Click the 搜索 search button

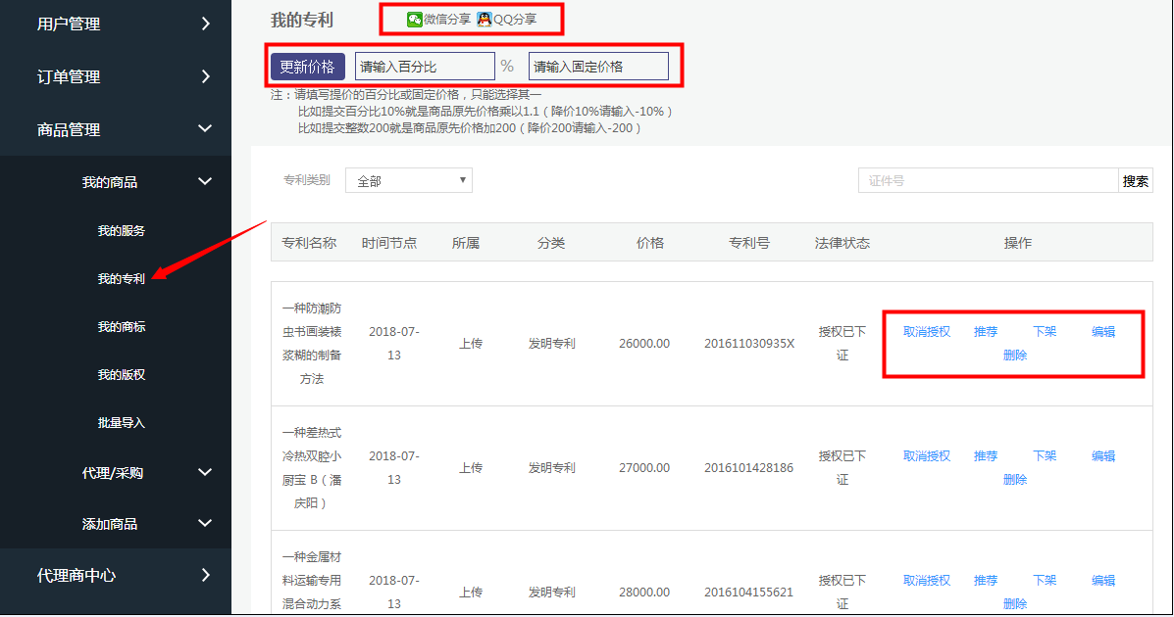[1136, 180]
